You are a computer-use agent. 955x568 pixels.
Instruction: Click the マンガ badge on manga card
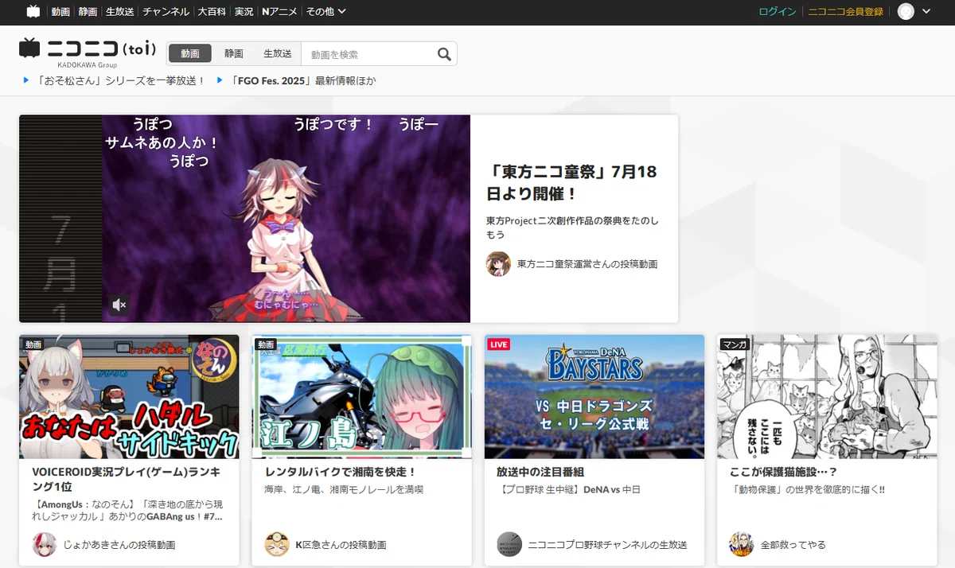(734, 344)
